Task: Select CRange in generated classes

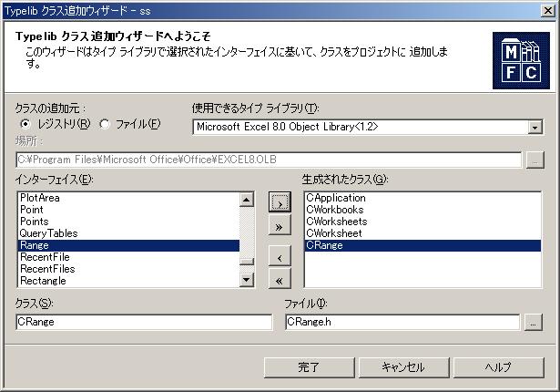Action: click(423, 245)
